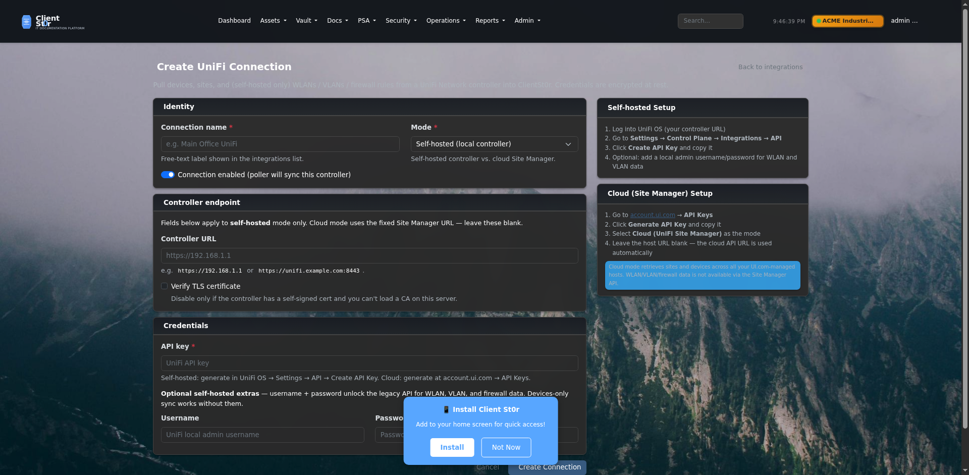969x475 pixels.
Task: Click the Password input field
Action: pos(476,435)
